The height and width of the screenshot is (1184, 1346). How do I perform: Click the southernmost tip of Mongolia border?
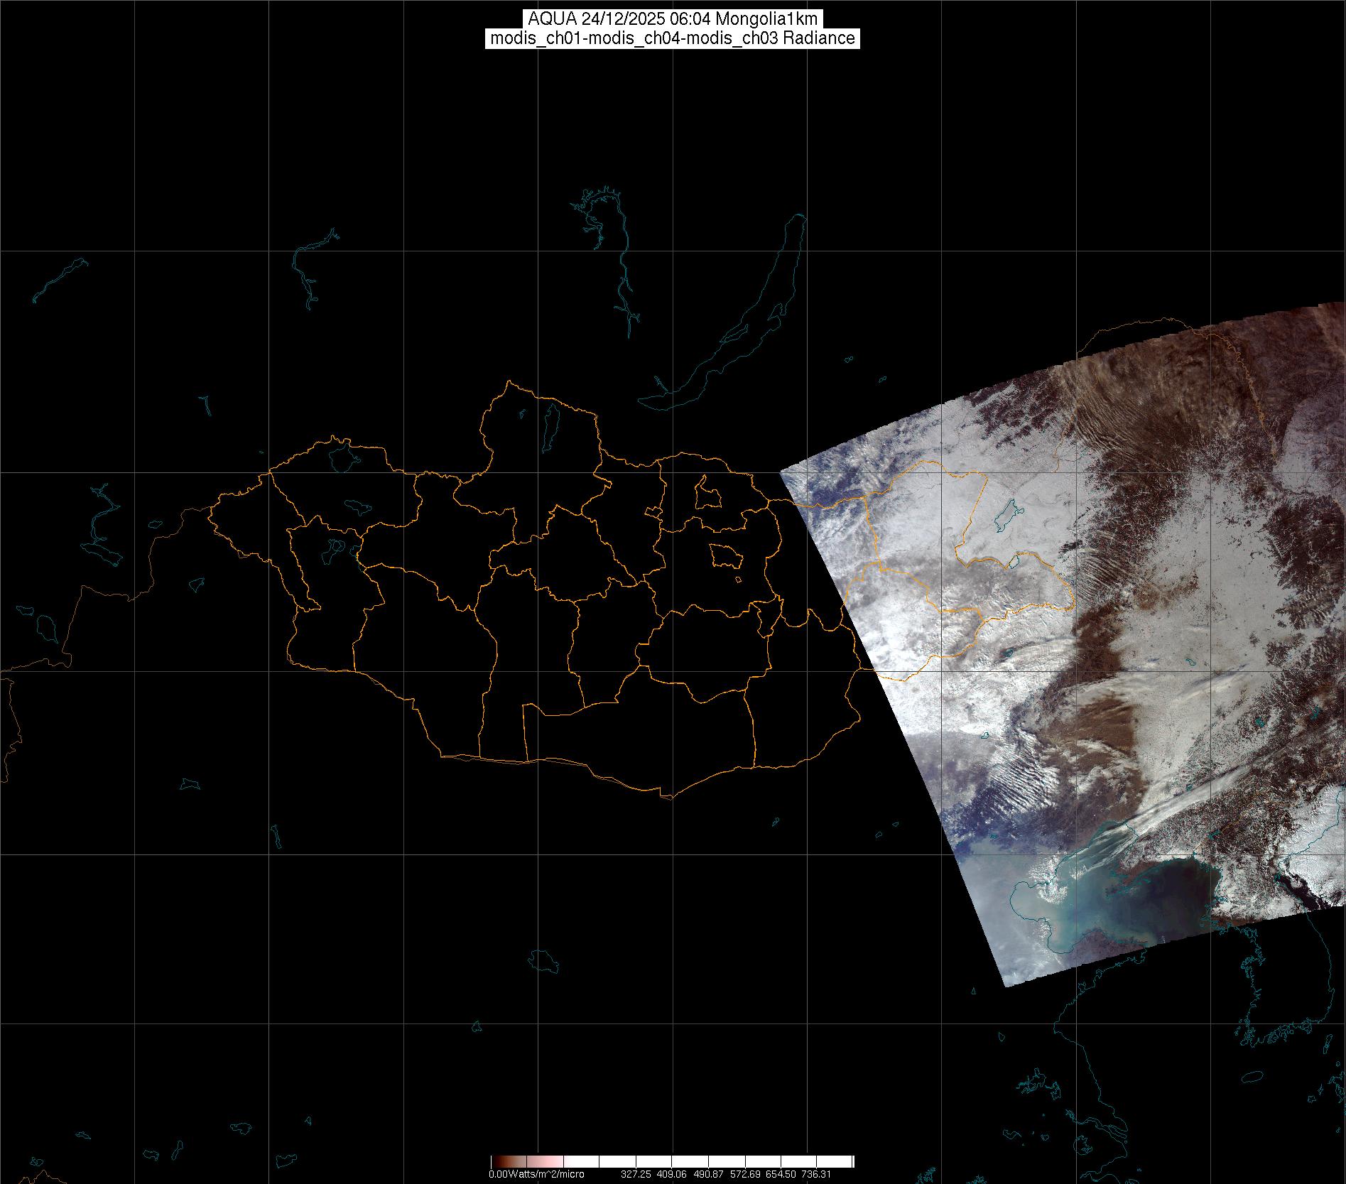click(668, 797)
